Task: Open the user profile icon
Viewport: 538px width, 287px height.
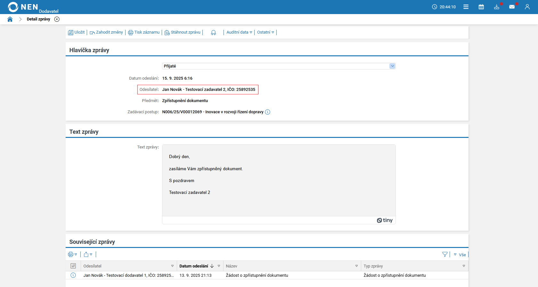Action: (x=527, y=7)
